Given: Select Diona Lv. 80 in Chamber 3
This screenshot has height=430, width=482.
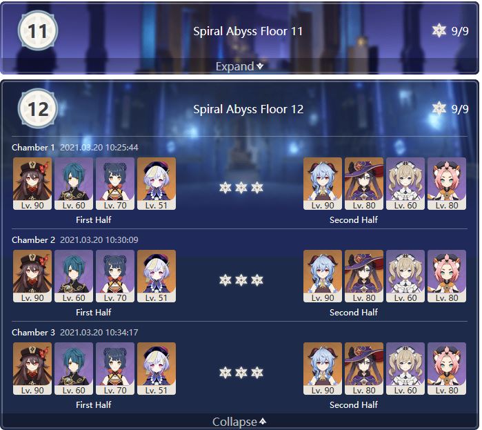Looking at the screenshot, I should point(447,369).
